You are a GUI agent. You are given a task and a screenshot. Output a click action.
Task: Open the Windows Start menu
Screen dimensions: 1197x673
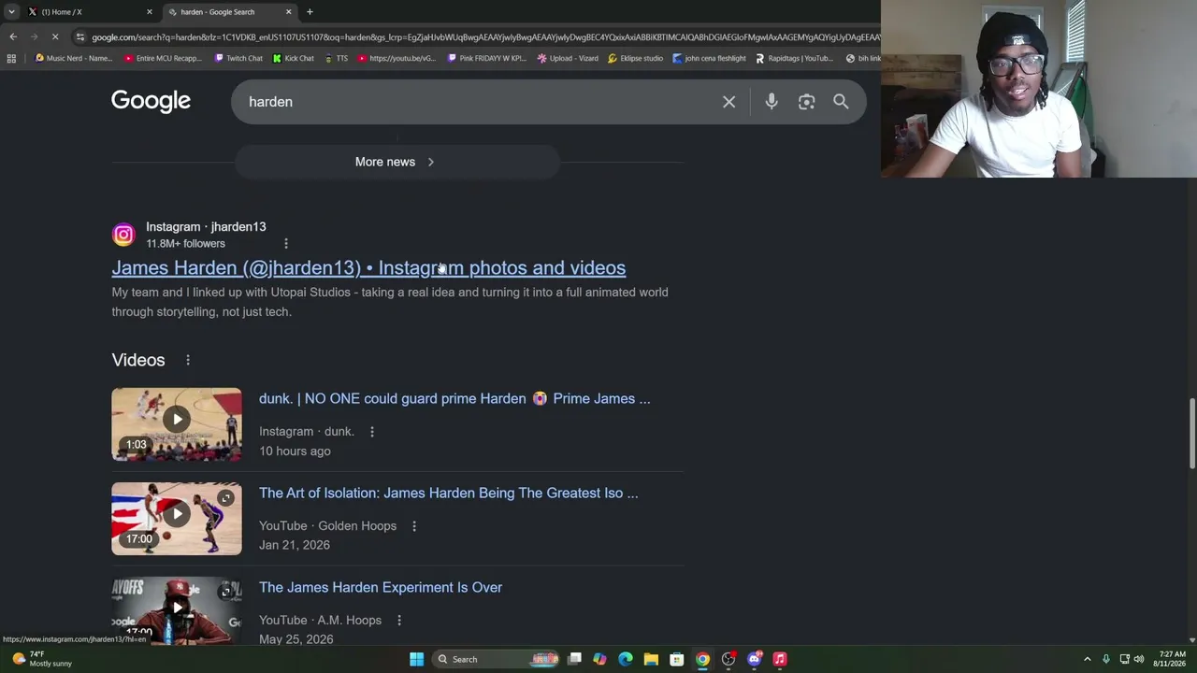click(x=416, y=659)
